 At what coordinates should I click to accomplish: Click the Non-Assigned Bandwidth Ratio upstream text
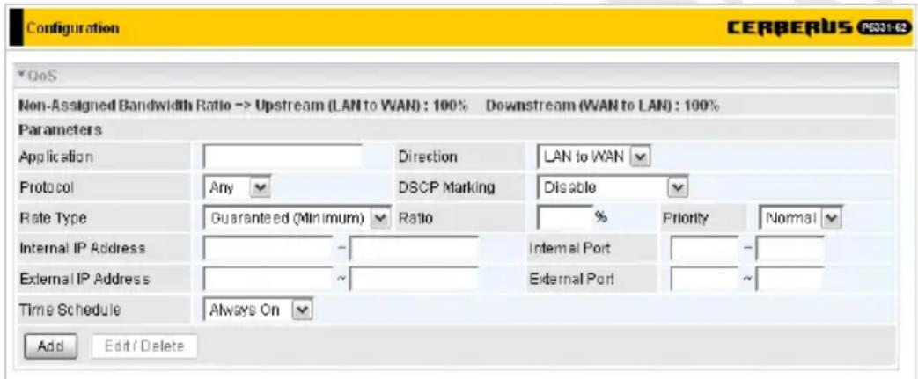243,107
